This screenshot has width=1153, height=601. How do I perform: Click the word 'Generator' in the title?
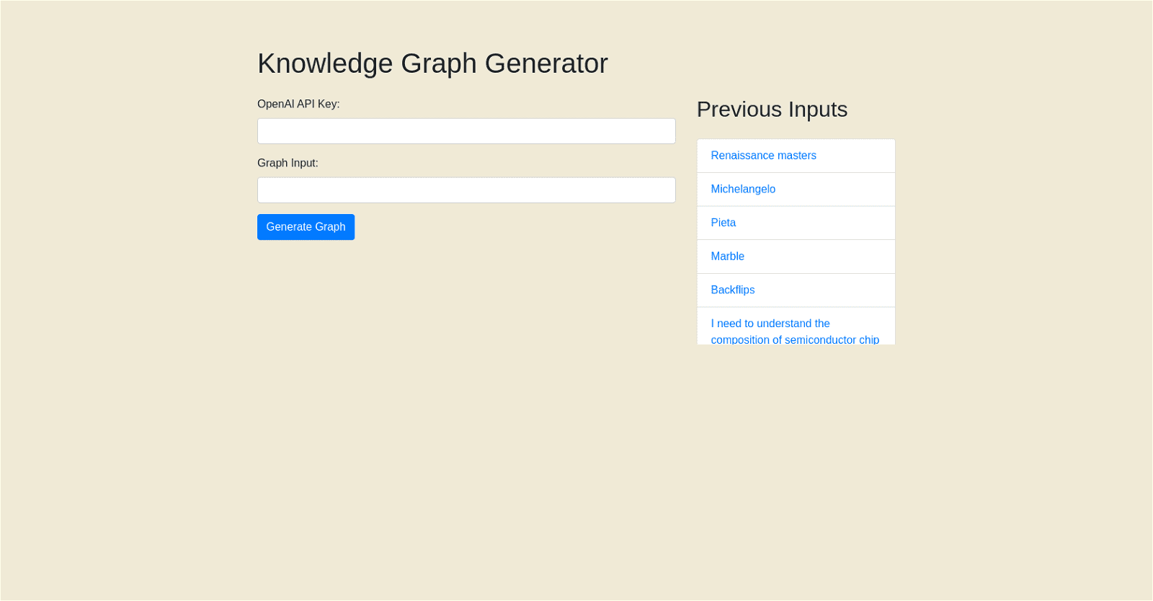pos(546,63)
